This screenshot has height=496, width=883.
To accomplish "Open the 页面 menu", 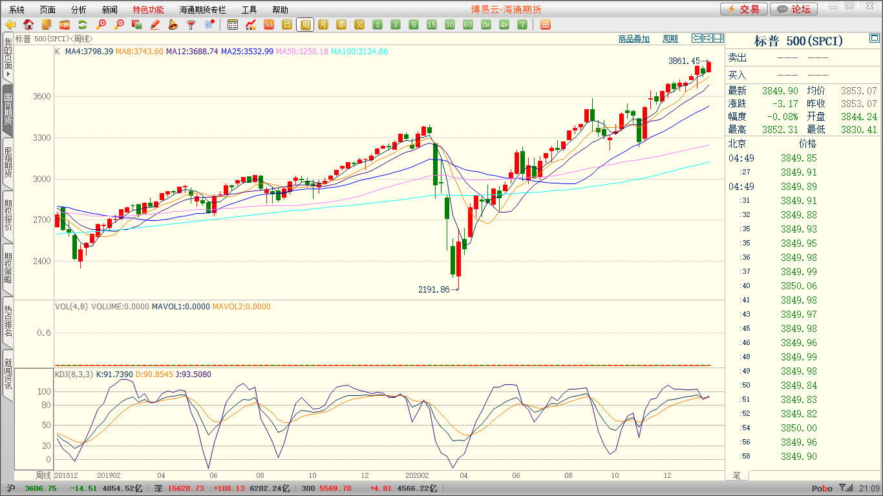I will (x=48, y=10).
